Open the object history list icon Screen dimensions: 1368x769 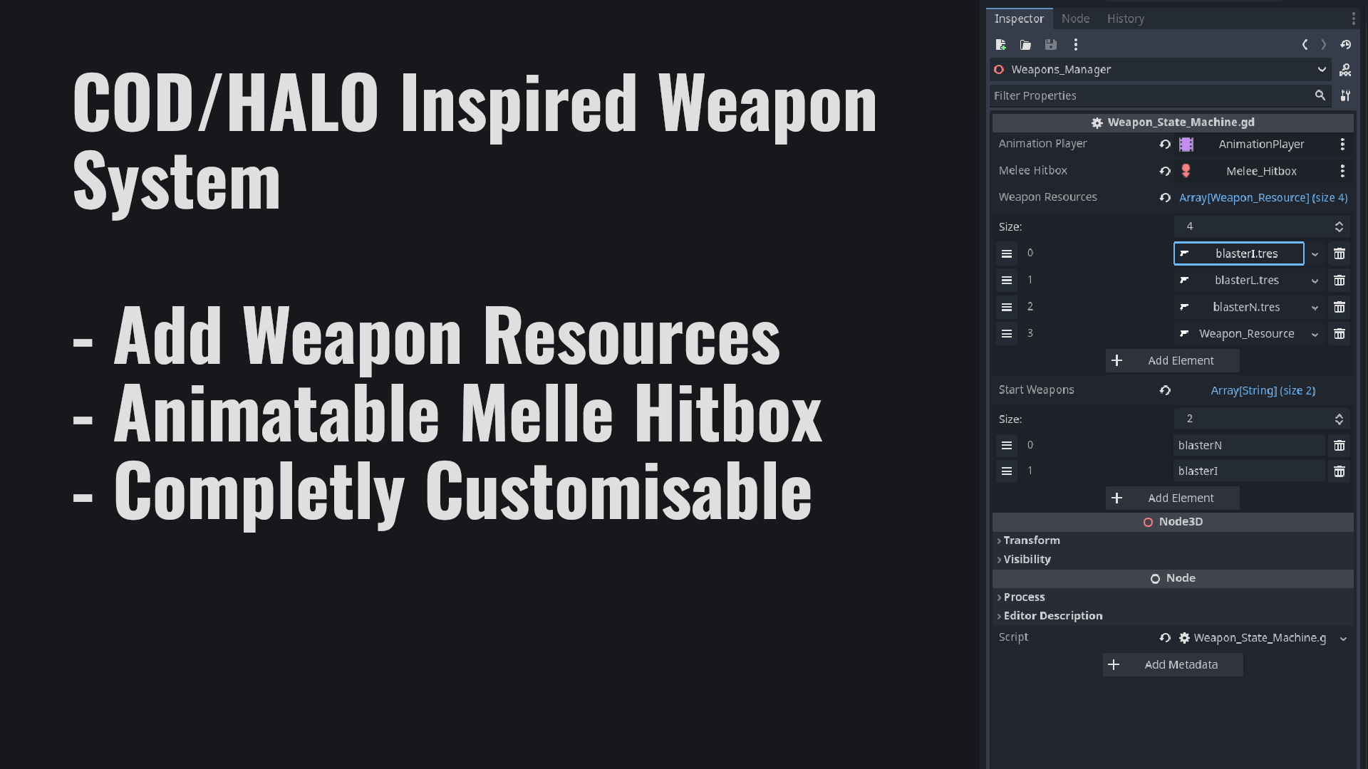tap(1345, 44)
